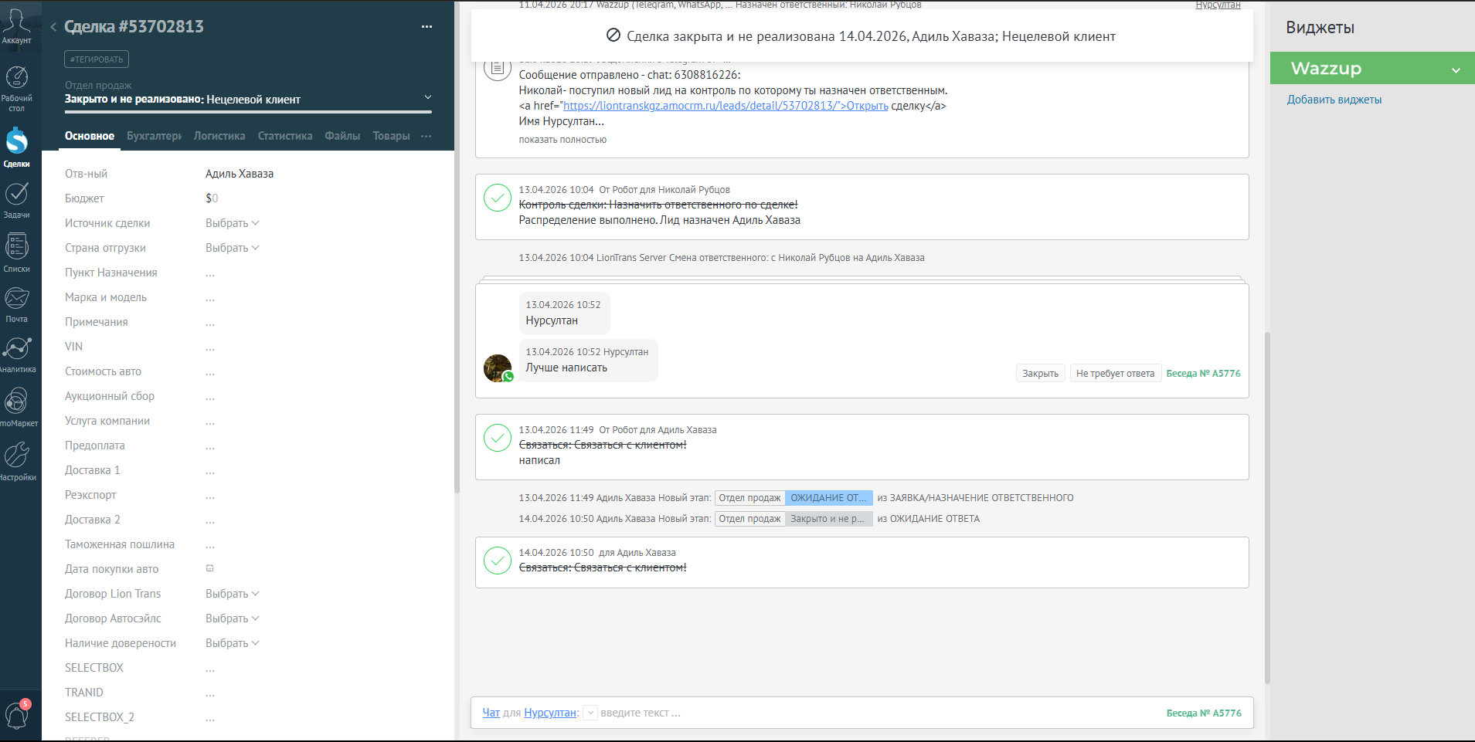Click the Услуга компании empty field
The width and height of the screenshot is (1475, 742).
click(210, 422)
